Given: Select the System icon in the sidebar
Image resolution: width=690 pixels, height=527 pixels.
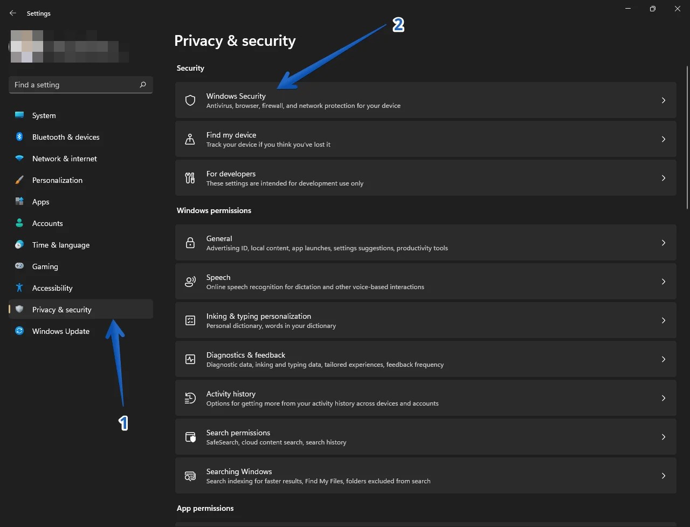Looking at the screenshot, I should tap(19, 115).
